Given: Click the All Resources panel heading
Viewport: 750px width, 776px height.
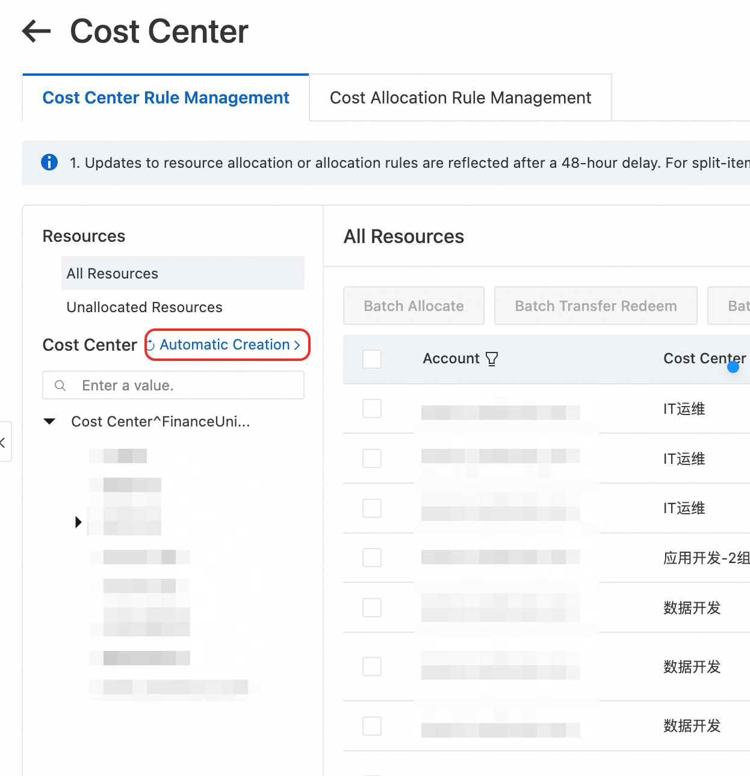Looking at the screenshot, I should [x=404, y=236].
